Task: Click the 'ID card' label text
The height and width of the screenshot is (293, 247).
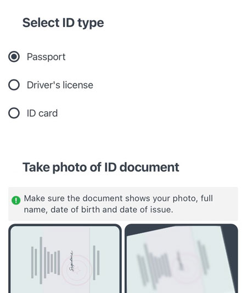Action: click(x=42, y=113)
